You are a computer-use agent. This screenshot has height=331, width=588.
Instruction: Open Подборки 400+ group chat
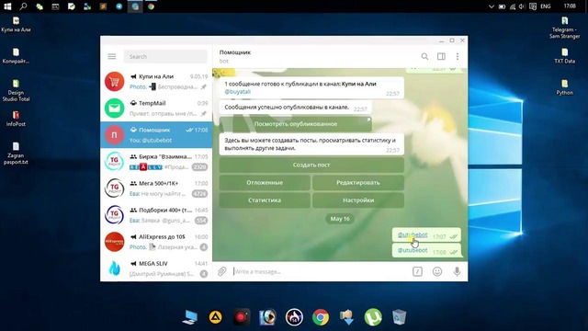pos(156,214)
